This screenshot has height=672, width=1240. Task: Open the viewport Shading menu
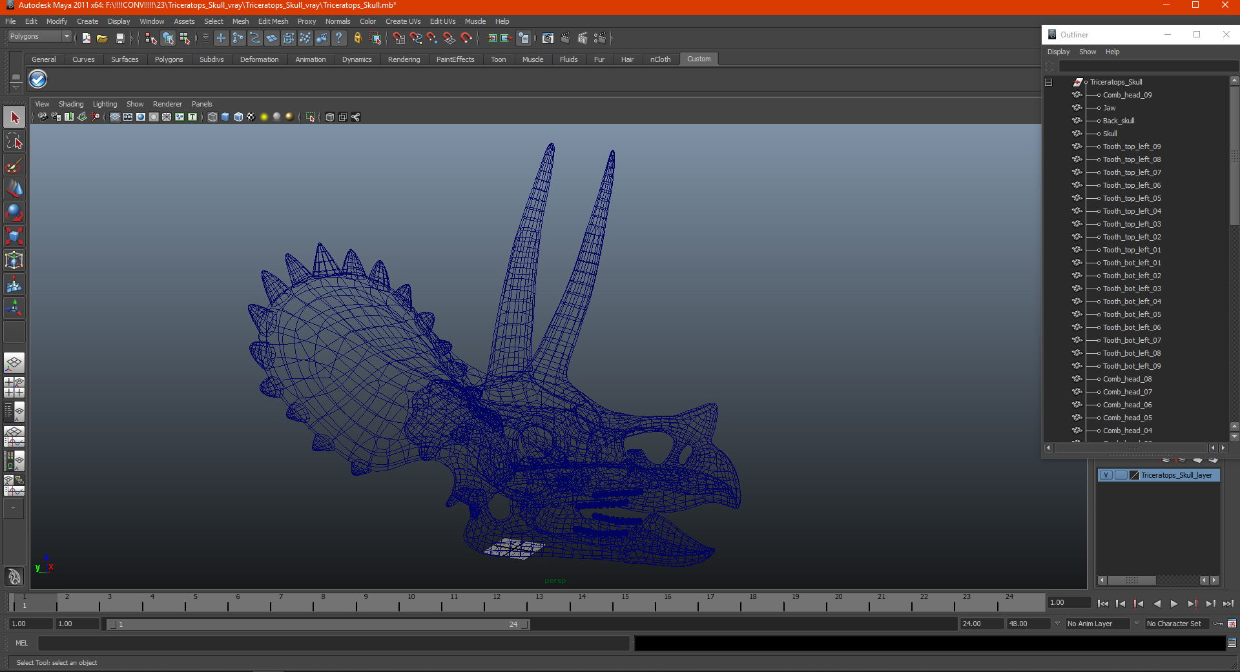71,104
